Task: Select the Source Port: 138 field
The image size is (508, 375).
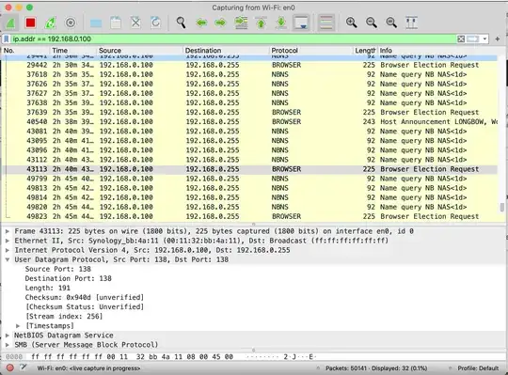Action: pyautogui.click(x=58, y=269)
